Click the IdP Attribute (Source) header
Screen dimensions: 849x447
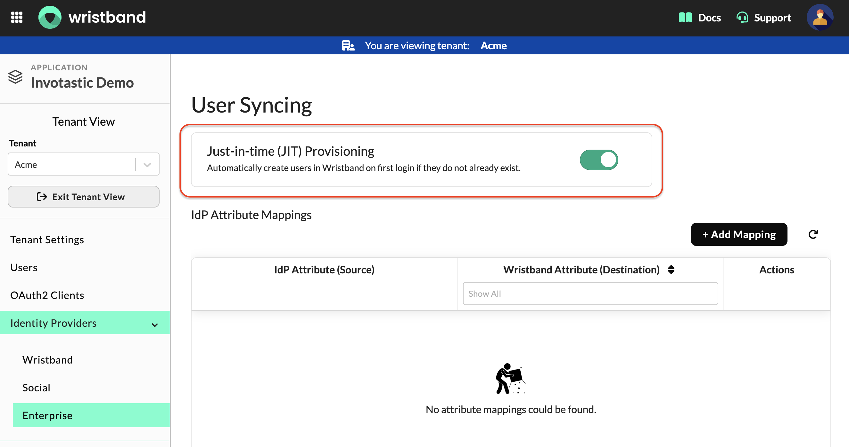tap(324, 270)
